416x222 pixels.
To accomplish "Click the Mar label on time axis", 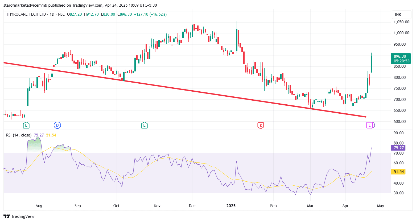I will pyautogui.click(x=310, y=206).
